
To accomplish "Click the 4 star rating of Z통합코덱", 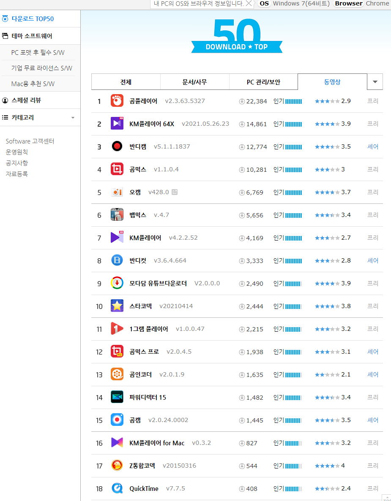I will [330, 466].
